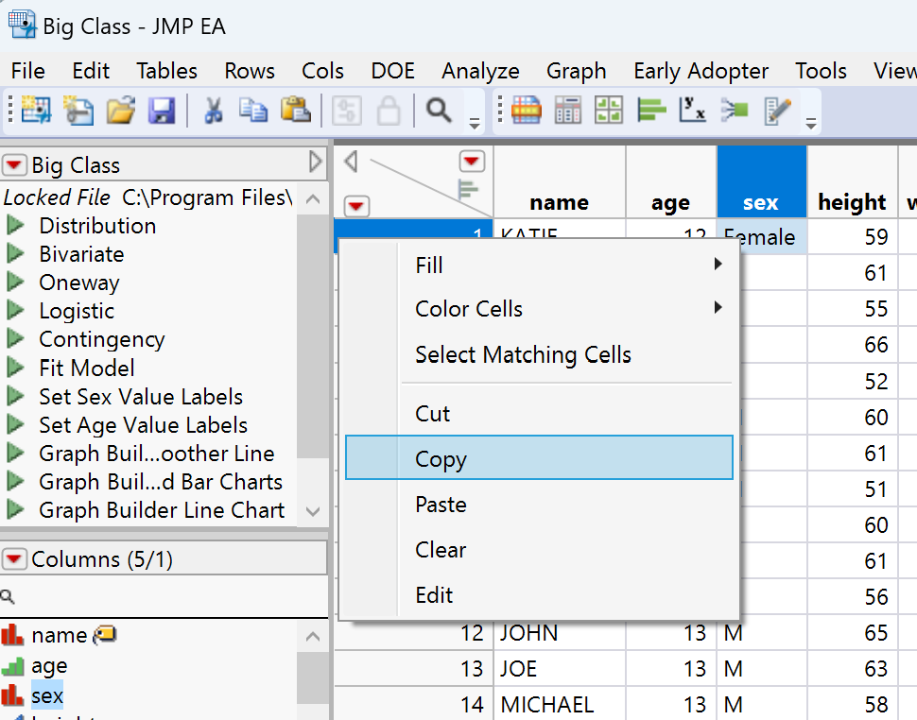Click the Fit Y by X icon

(693, 111)
